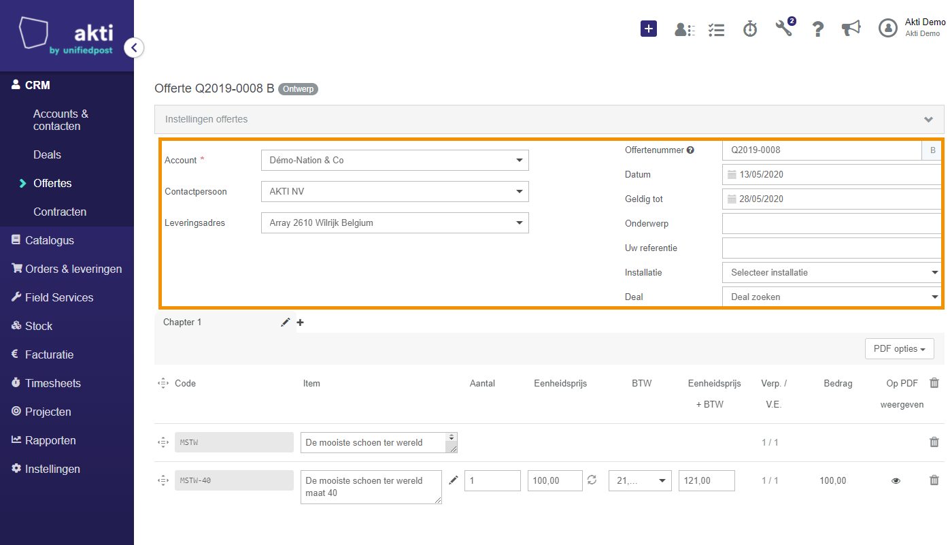Screen dimensions: 950x545
Task: Click the refresh price icon next to 100,00
Action: click(592, 480)
